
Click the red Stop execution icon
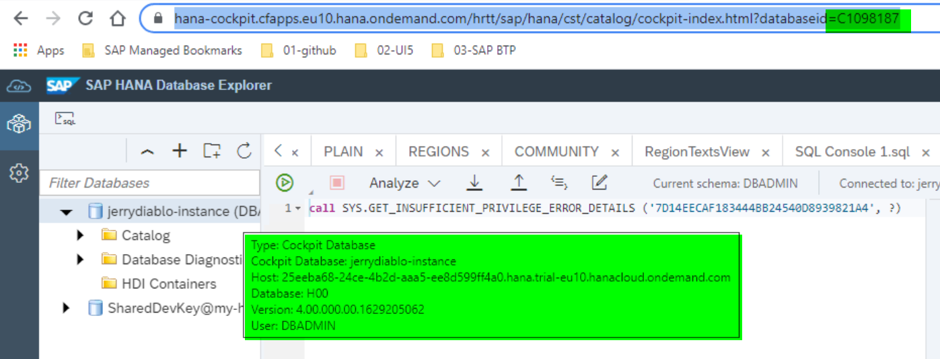(x=337, y=182)
